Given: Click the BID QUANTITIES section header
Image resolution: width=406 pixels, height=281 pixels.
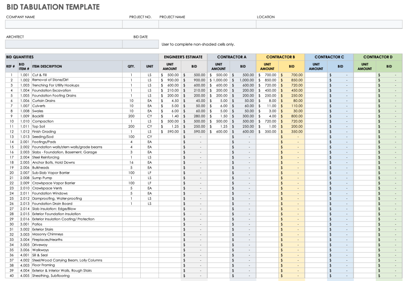Looking at the screenshot, I should click(x=20, y=57).
